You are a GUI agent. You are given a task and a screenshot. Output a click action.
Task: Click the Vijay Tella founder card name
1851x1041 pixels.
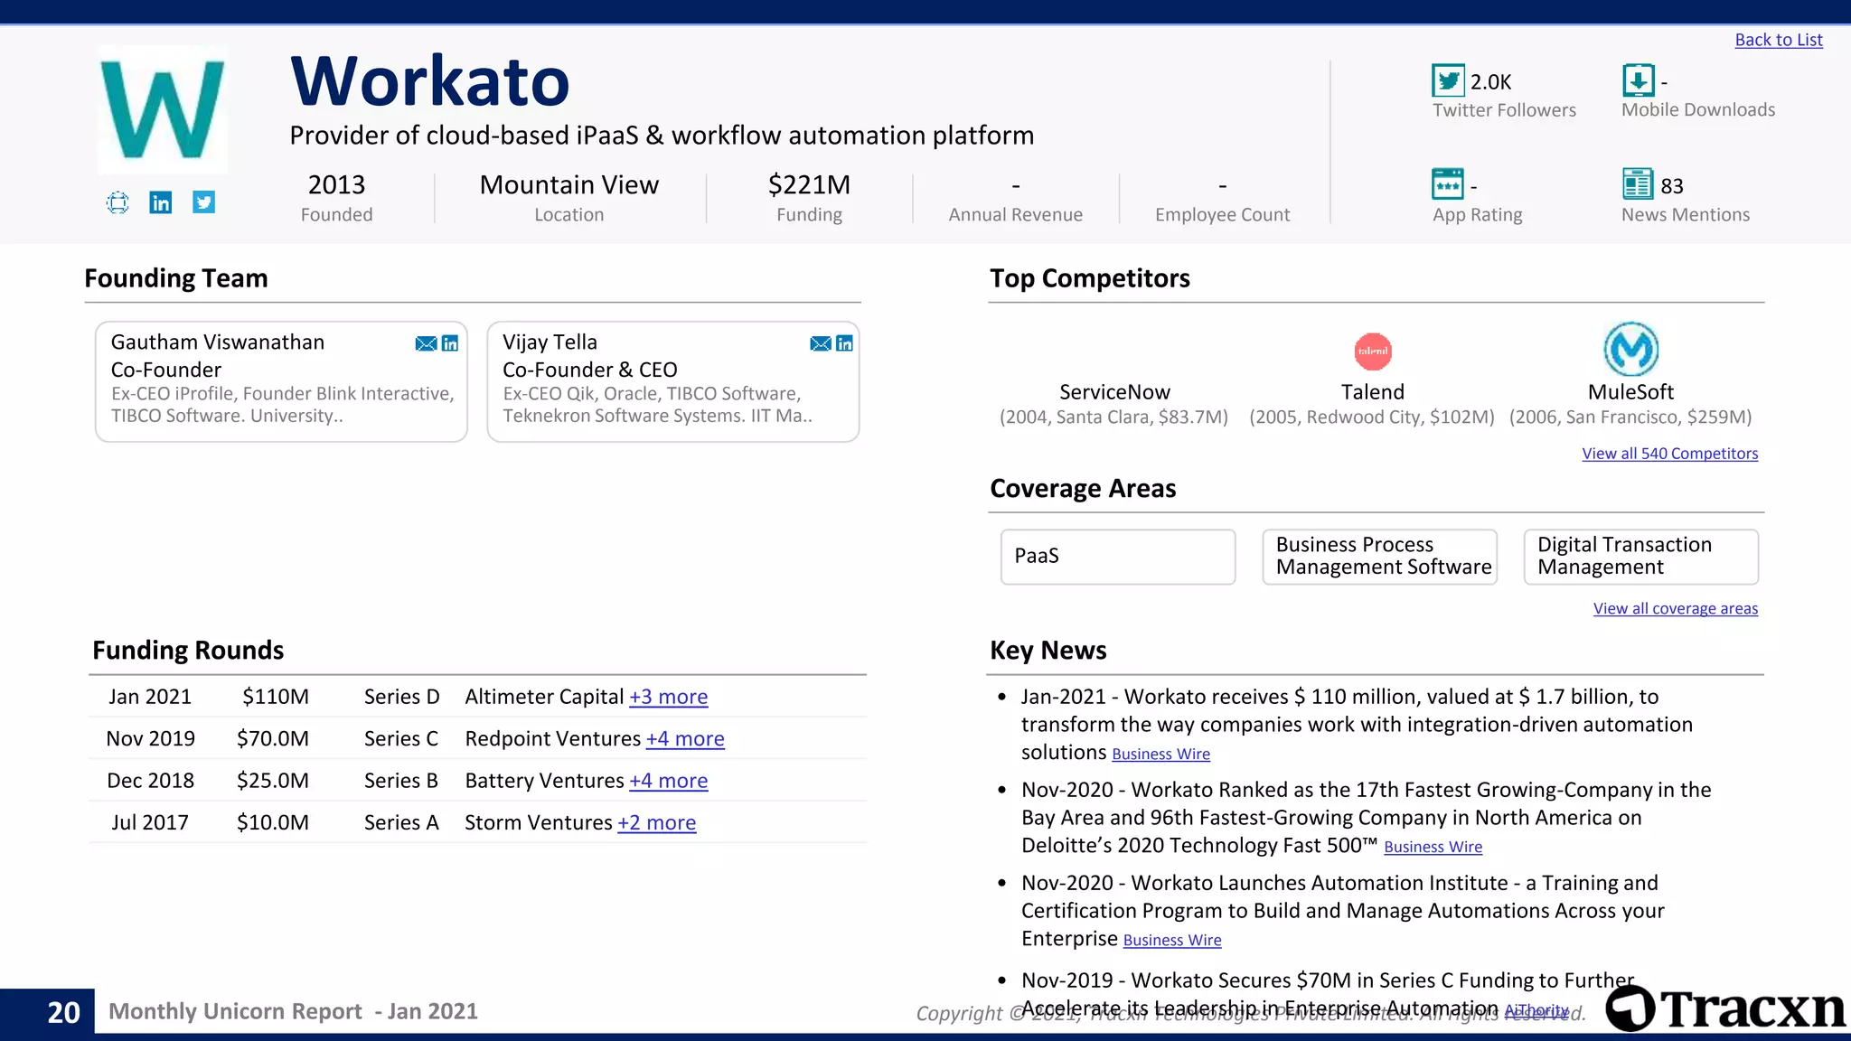click(550, 342)
